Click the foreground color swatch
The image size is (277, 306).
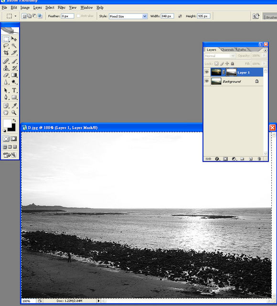point(7,123)
